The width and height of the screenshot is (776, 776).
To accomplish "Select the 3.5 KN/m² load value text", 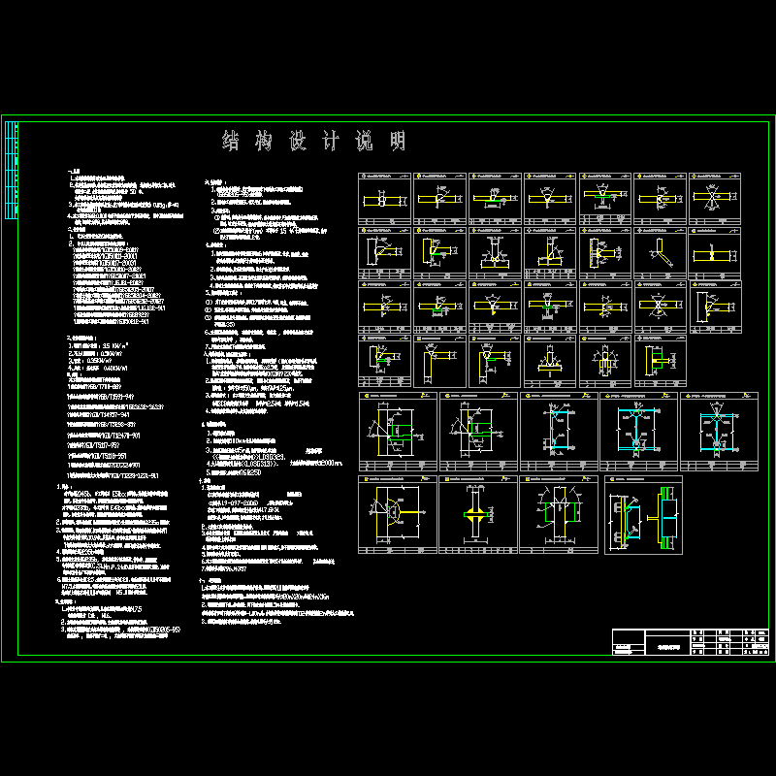I will pyautogui.click(x=105, y=344).
